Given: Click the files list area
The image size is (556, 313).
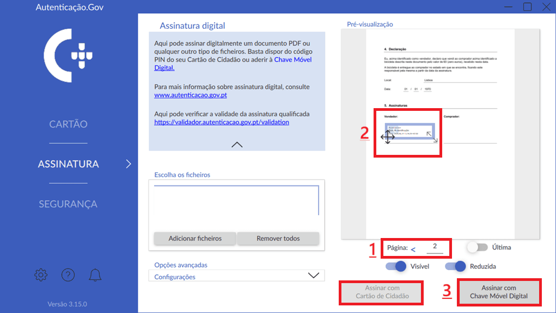Looking at the screenshot, I should click(236, 200).
